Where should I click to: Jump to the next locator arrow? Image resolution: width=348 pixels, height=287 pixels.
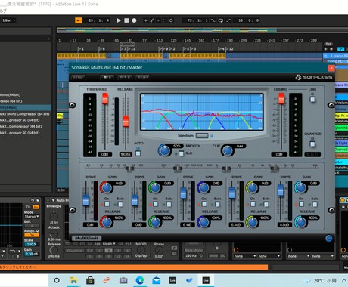tap(331, 49)
